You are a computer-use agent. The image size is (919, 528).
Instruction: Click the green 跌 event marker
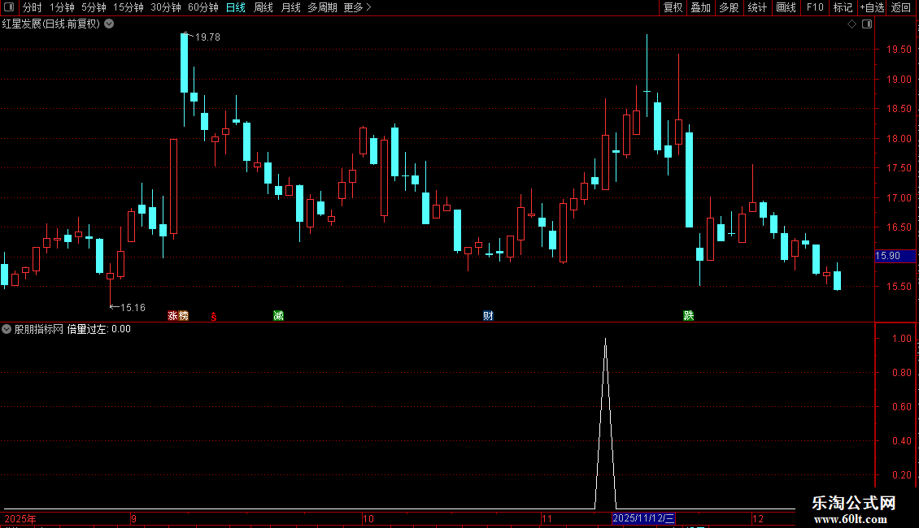coord(689,316)
